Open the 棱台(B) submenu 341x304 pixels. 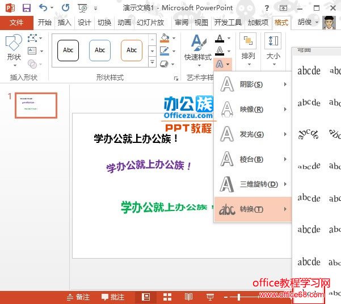point(252,159)
